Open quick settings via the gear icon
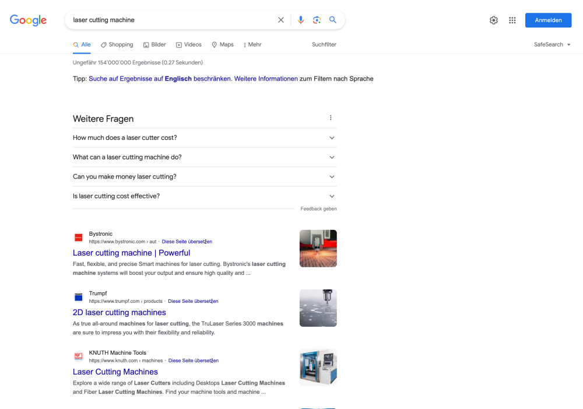This screenshot has height=409, width=583. point(493,20)
